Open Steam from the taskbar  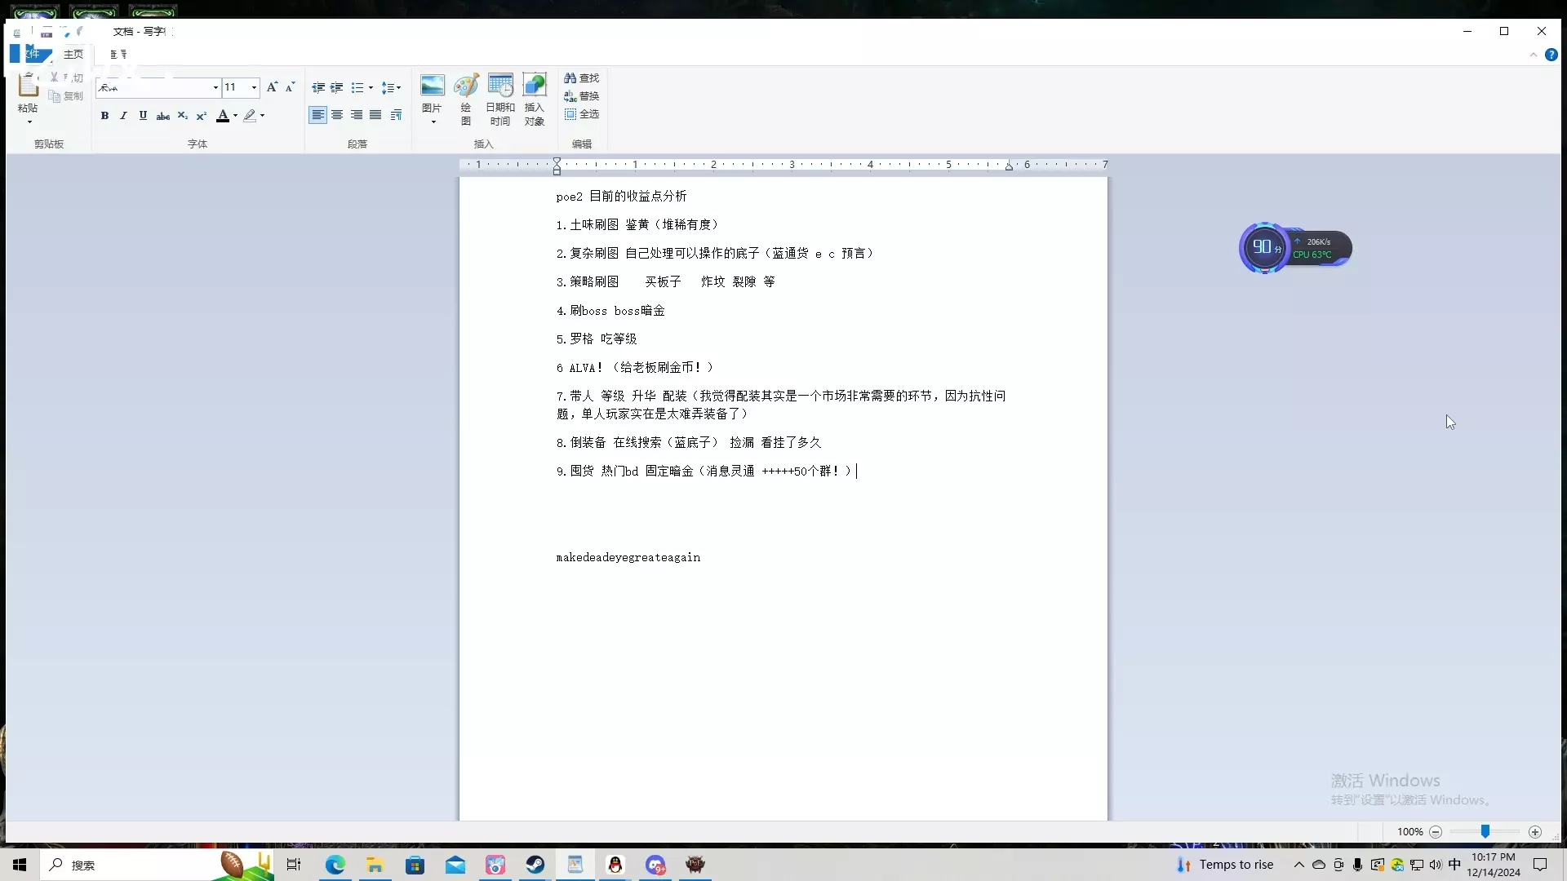(x=535, y=865)
